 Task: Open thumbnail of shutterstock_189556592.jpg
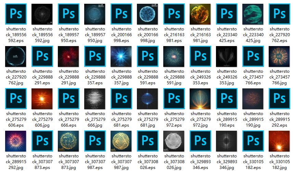click(42, 14)
